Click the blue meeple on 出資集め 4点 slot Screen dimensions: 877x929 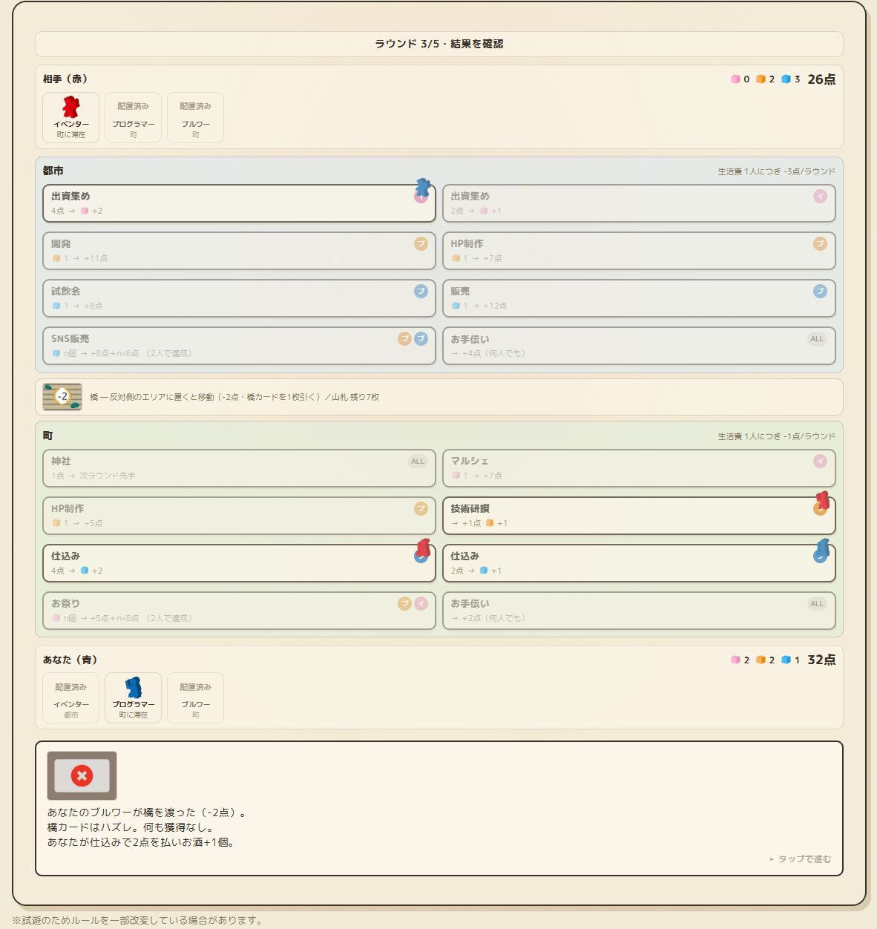(x=423, y=187)
